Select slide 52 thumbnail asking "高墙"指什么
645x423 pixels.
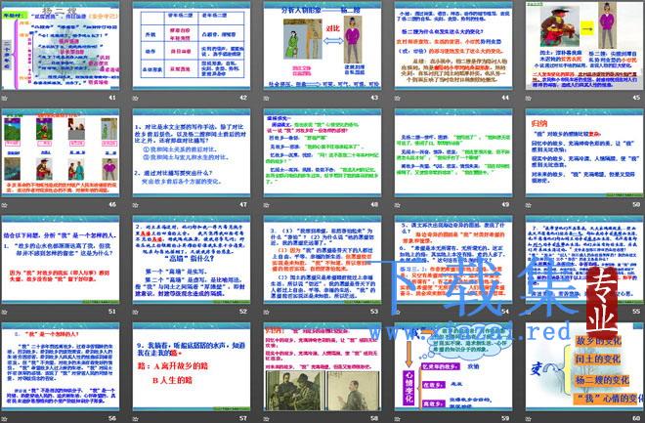[192, 260]
